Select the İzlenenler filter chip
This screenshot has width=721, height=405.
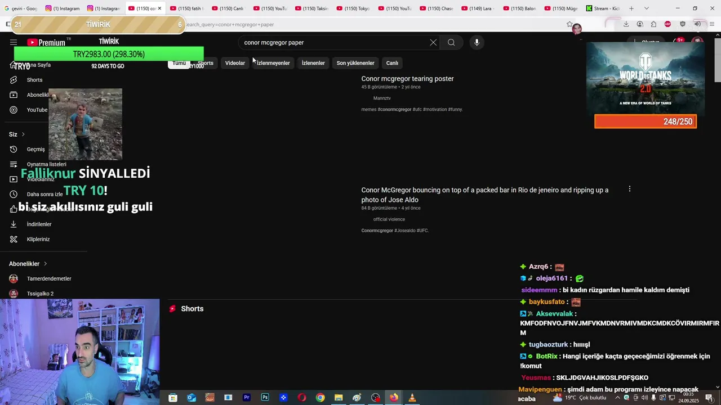click(313, 63)
